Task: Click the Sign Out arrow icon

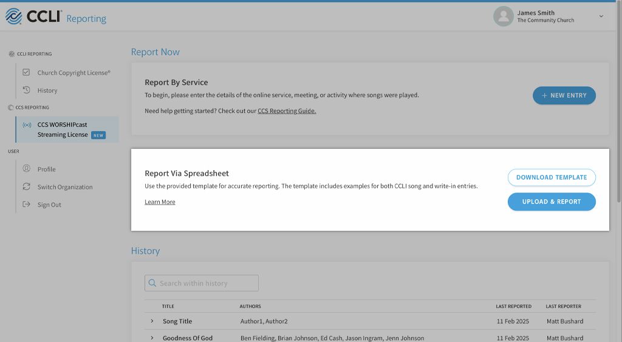Action: click(x=26, y=204)
